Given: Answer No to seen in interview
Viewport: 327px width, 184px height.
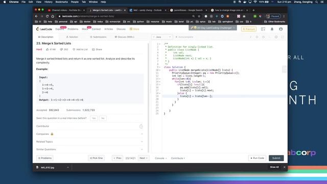Looking at the screenshot, I should (x=103, y=118).
